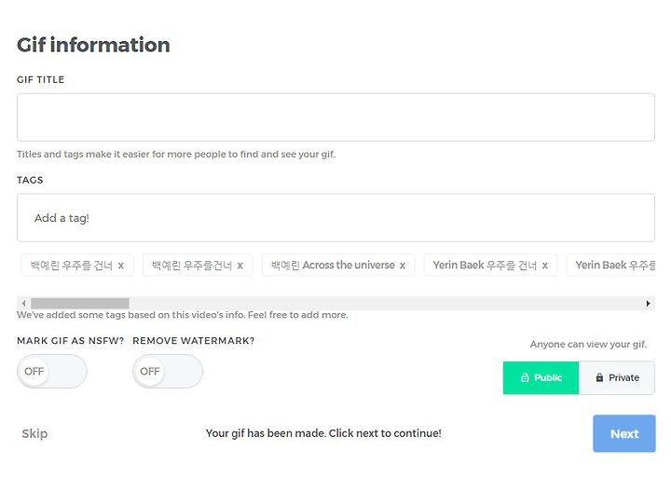Screen dimensions: 671x478
Task: Click the right arrow of tags scrollbar
Action: click(649, 304)
